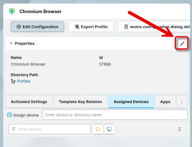This screenshot has width=192, height=147.
Task: Click the Chromium Browser title heading
Action: [x=40, y=12]
